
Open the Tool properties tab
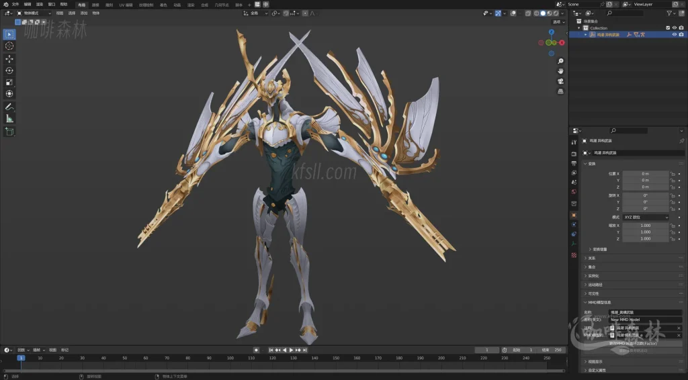pos(574,142)
